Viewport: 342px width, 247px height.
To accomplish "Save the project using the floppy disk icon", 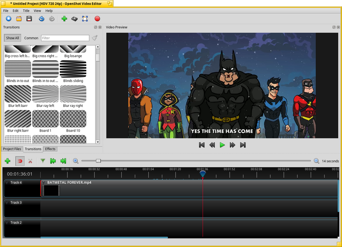I will tap(29, 19).
